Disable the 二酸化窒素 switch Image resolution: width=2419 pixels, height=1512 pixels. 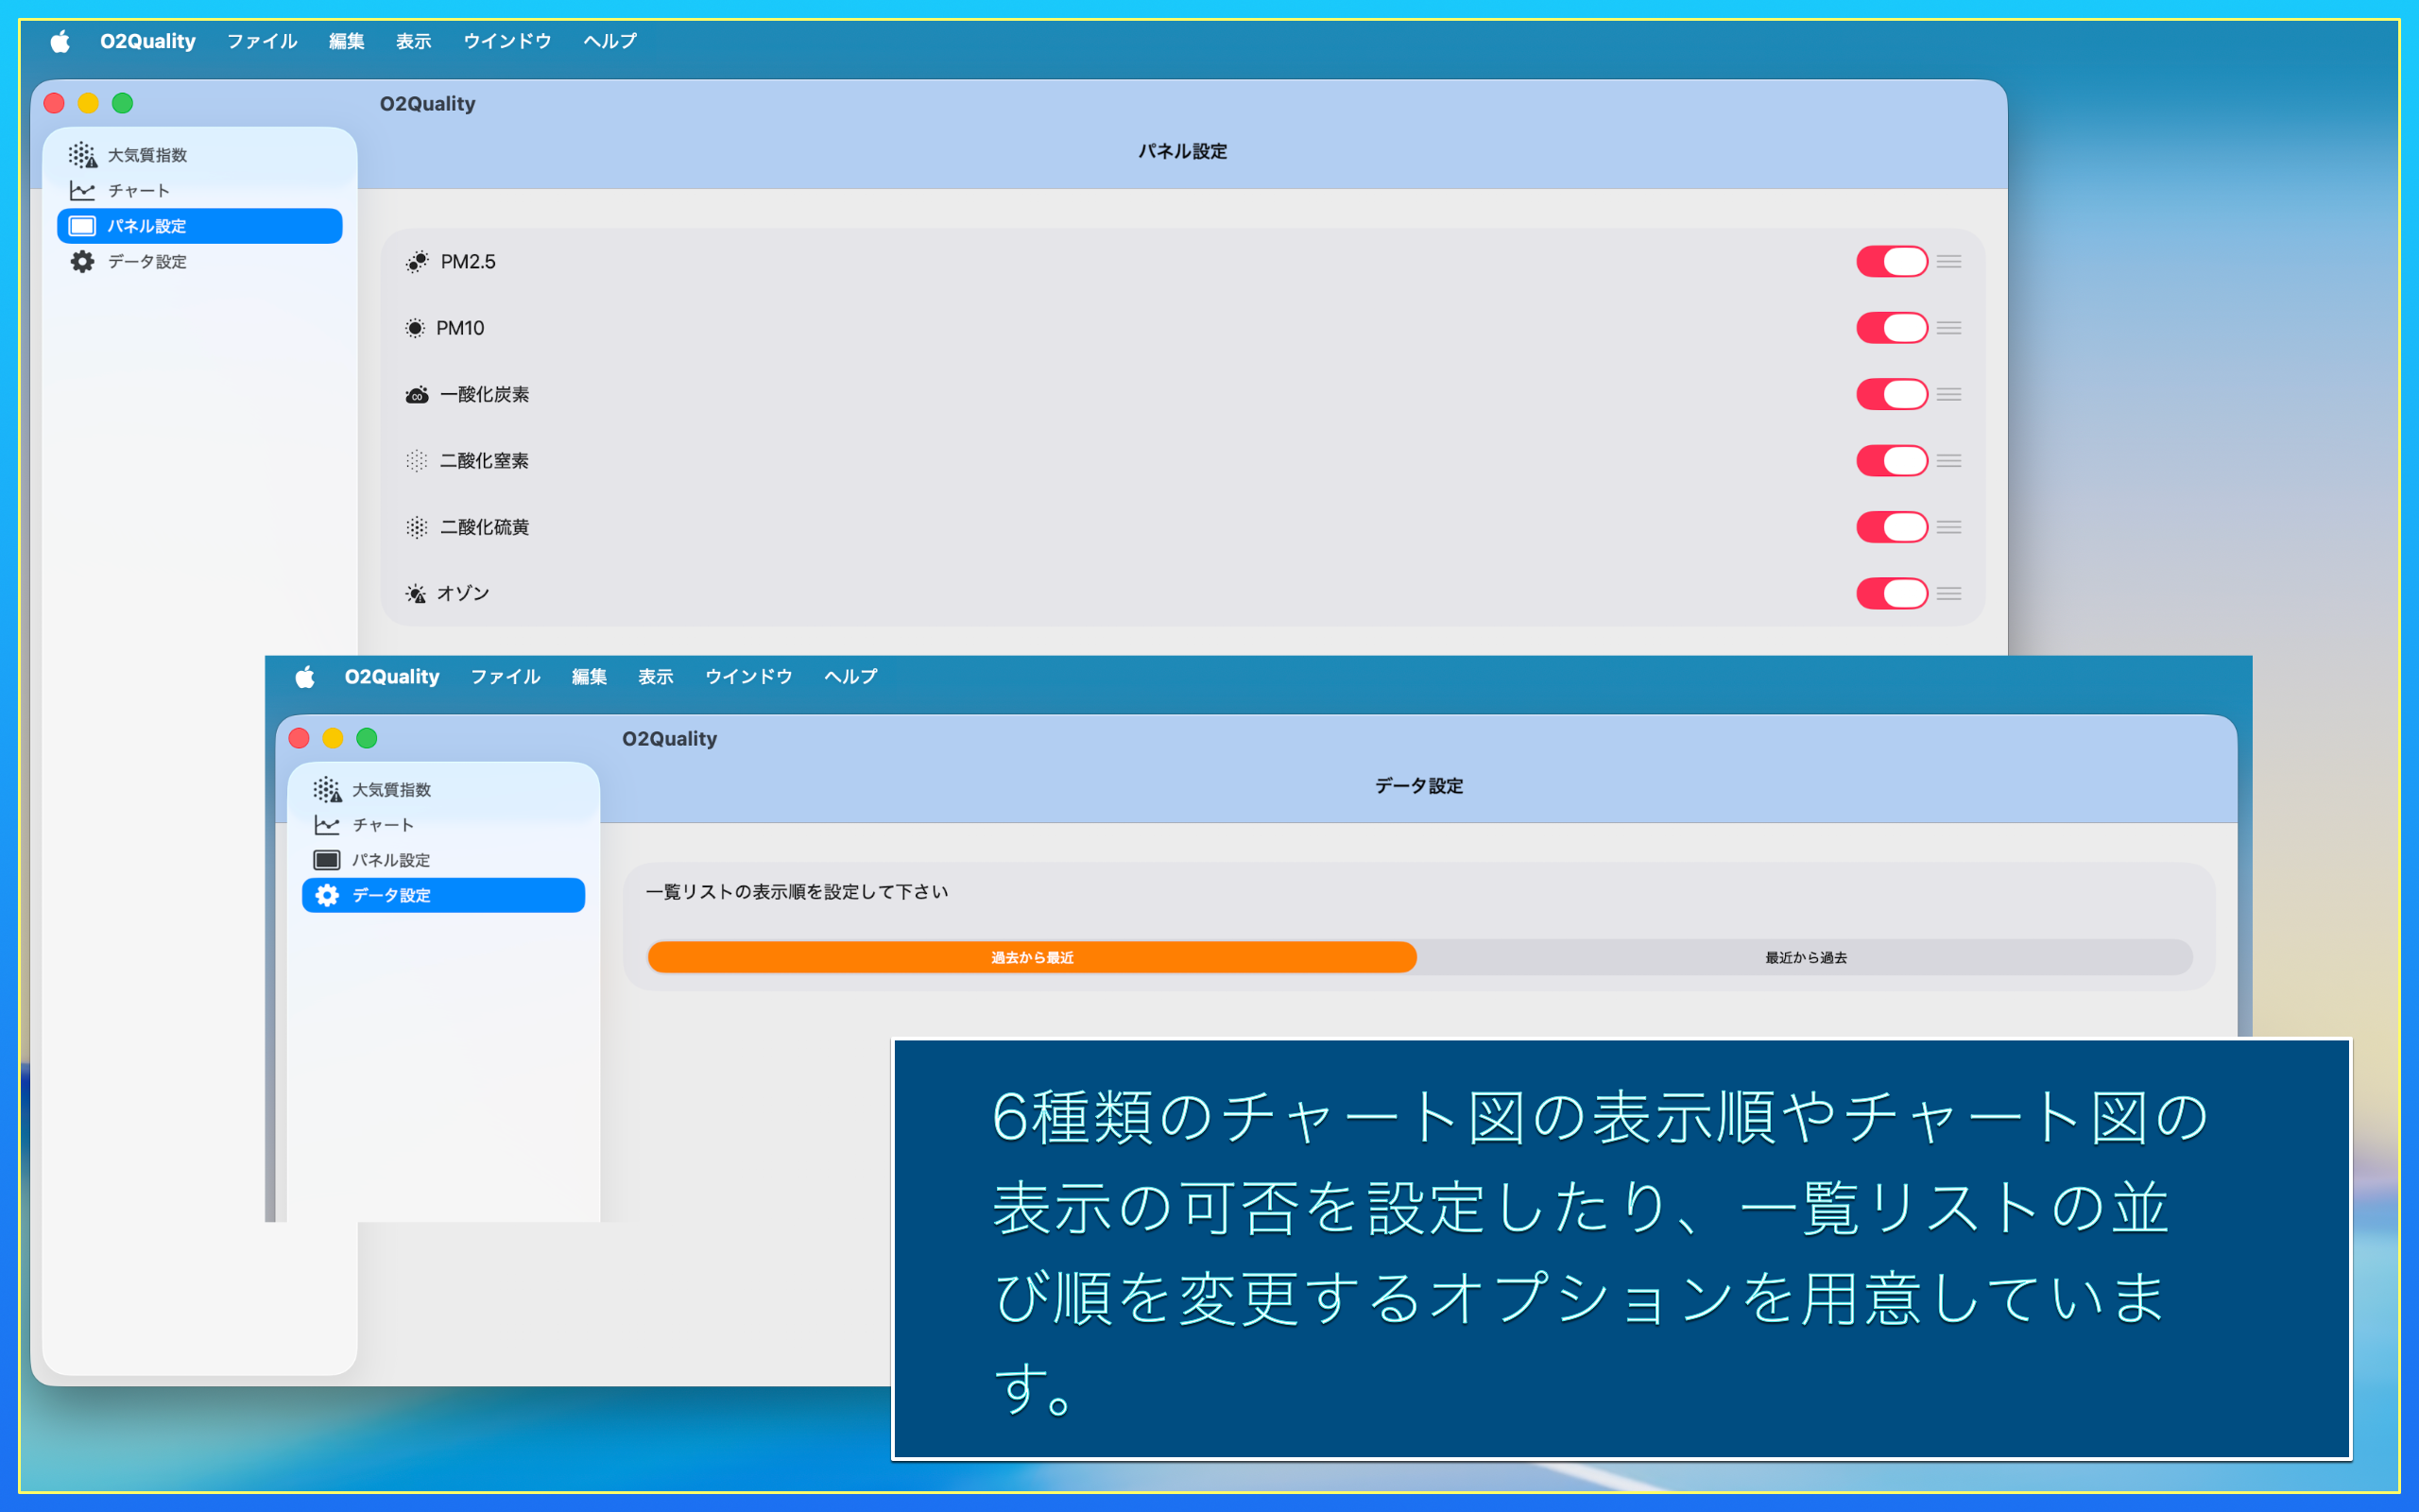1893,461
